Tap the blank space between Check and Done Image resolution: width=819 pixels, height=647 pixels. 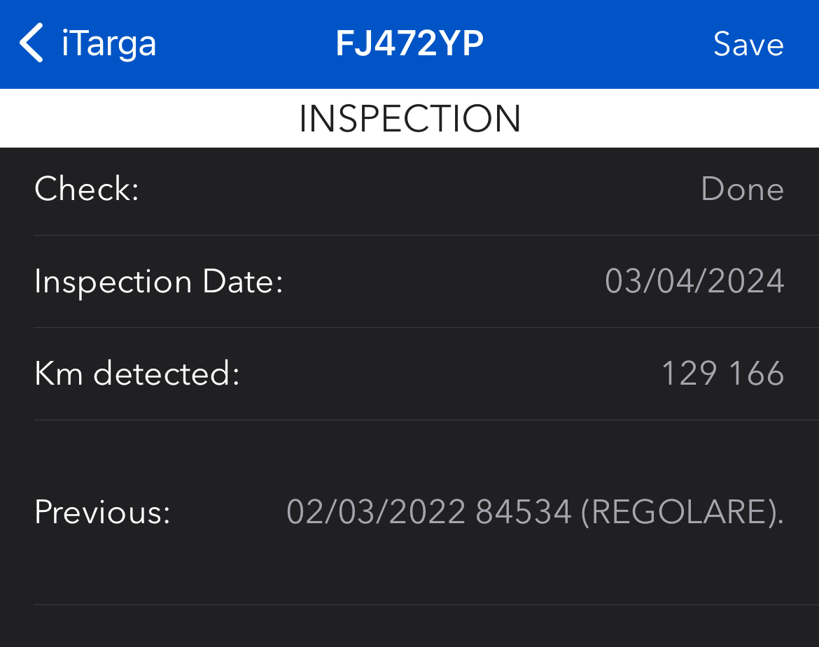click(x=421, y=188)
